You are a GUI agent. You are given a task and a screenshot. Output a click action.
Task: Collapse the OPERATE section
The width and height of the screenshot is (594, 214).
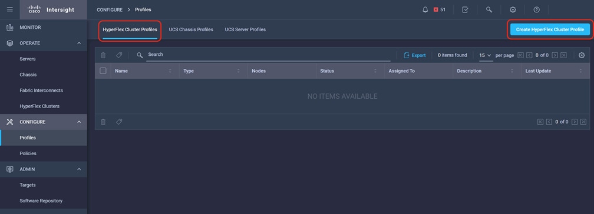click(79, 43)
